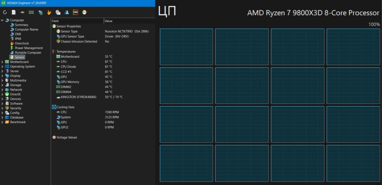The height and width of the screenshot is (185, 382).
Task: Click the KINGSTON drive row icon
Action: click(x=58, y=97)
